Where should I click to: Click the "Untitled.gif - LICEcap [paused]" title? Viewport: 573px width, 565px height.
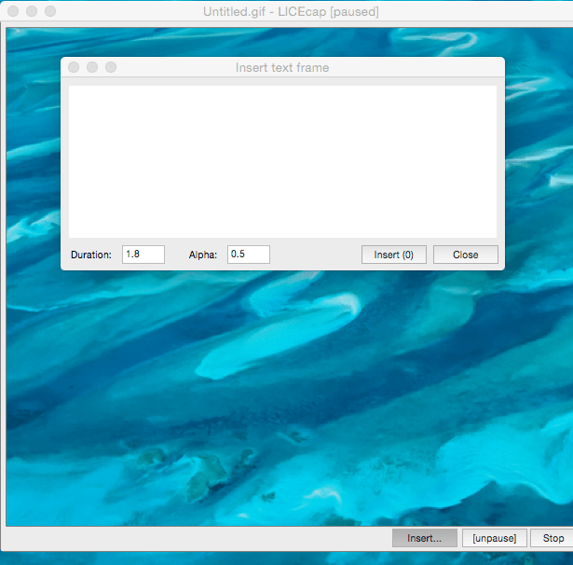click(x=291, y=12)
